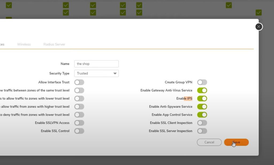Turn on Enable SSLVPN Access toggle
This screenshot has width=274, height=165.
pos(79,123)
